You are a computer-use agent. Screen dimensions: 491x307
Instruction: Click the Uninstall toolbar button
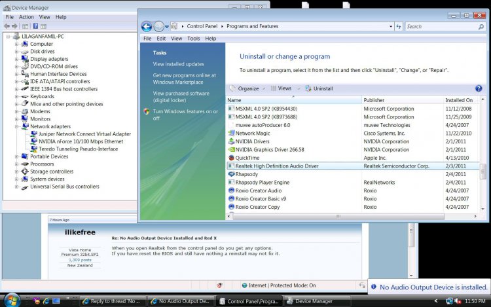(x=319, y=88)
